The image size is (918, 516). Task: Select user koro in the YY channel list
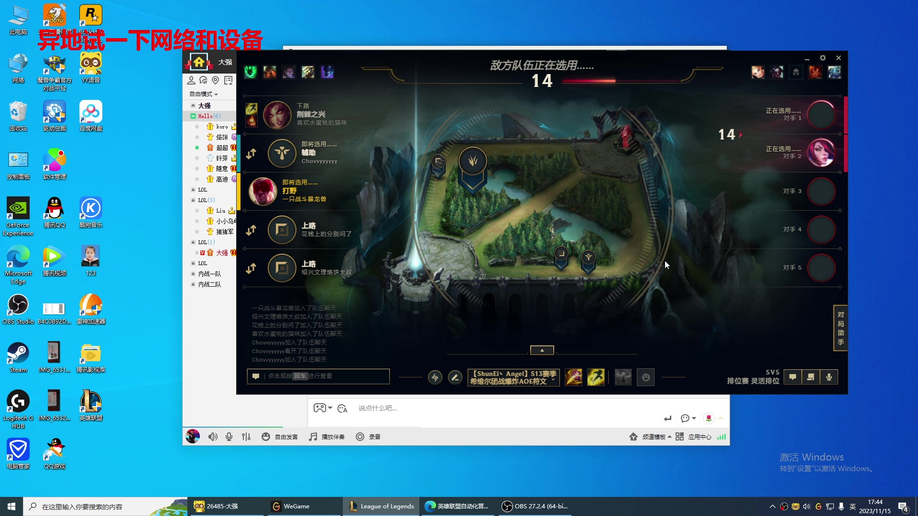click(x=222, y=127)
